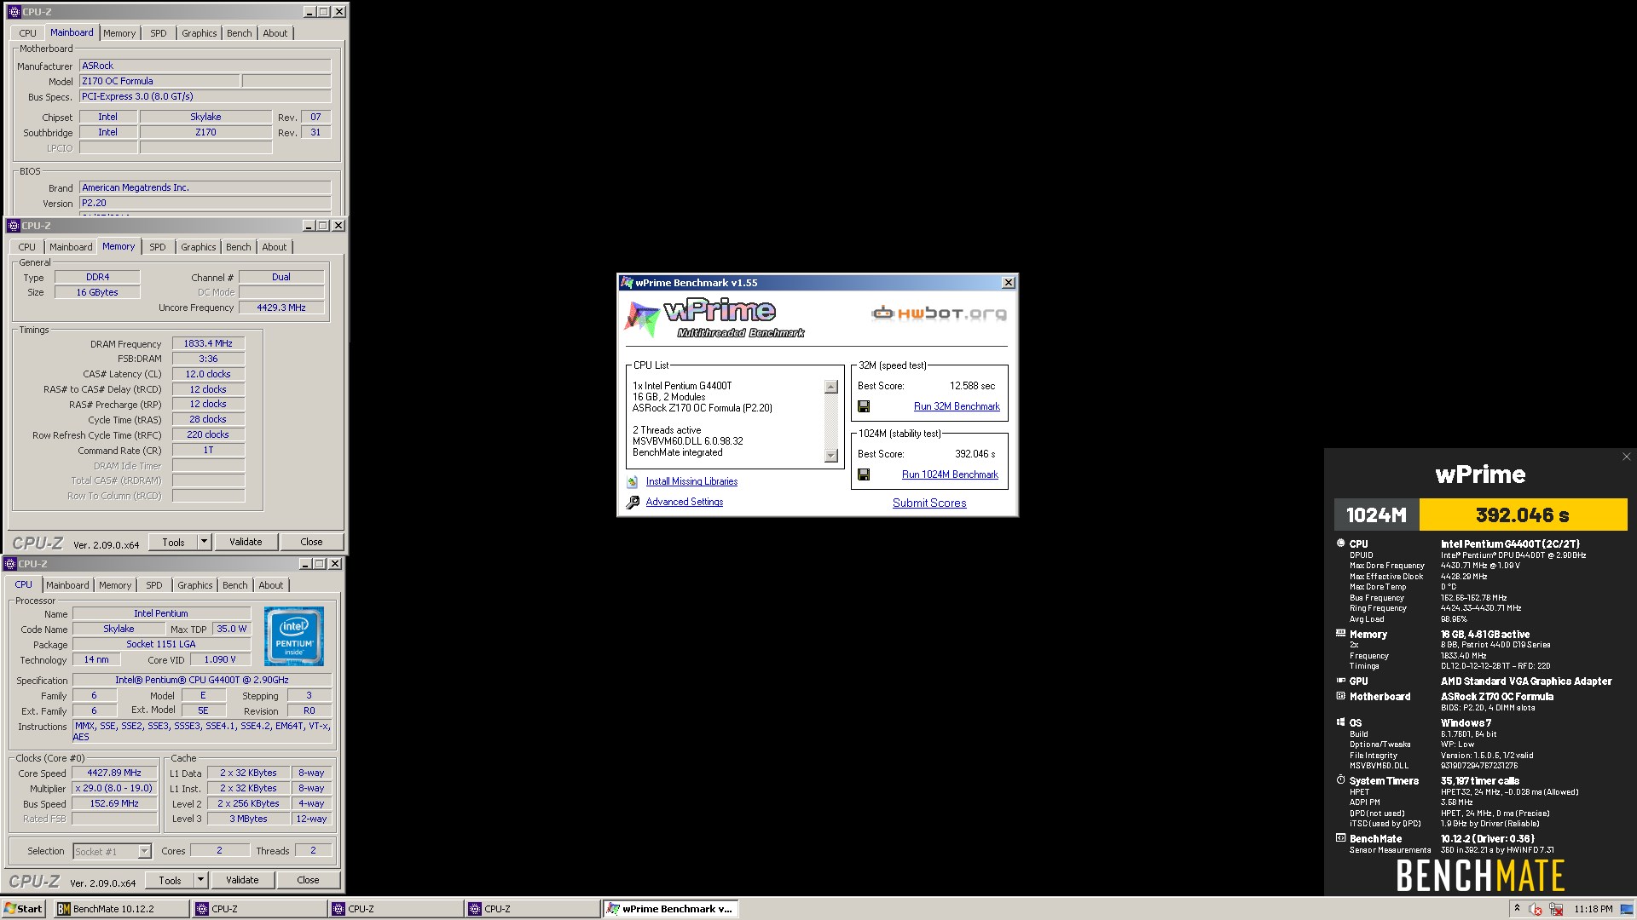Viewport: 1637px width, 920px height.
Task: Click Close button in Memory CPU-Z window
Action: pos(311,542)
